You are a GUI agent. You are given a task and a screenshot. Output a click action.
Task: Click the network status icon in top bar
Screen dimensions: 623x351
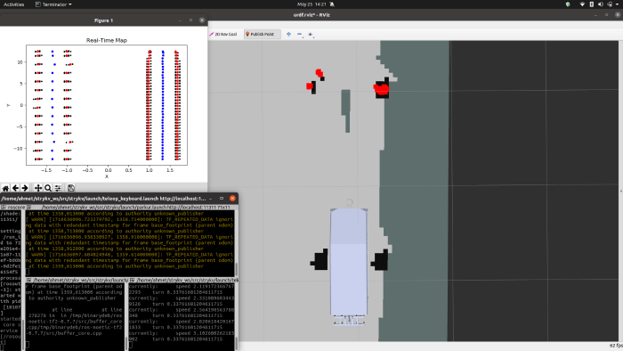click(582, 4)
